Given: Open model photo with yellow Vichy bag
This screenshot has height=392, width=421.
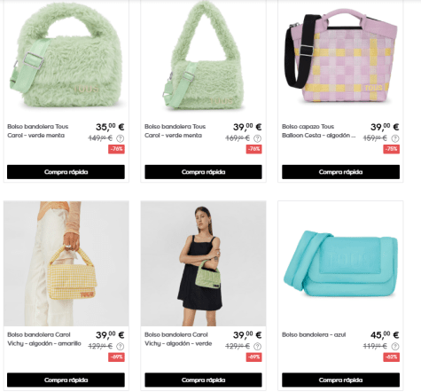Looking at the screenshot, I should click(66, 263).
